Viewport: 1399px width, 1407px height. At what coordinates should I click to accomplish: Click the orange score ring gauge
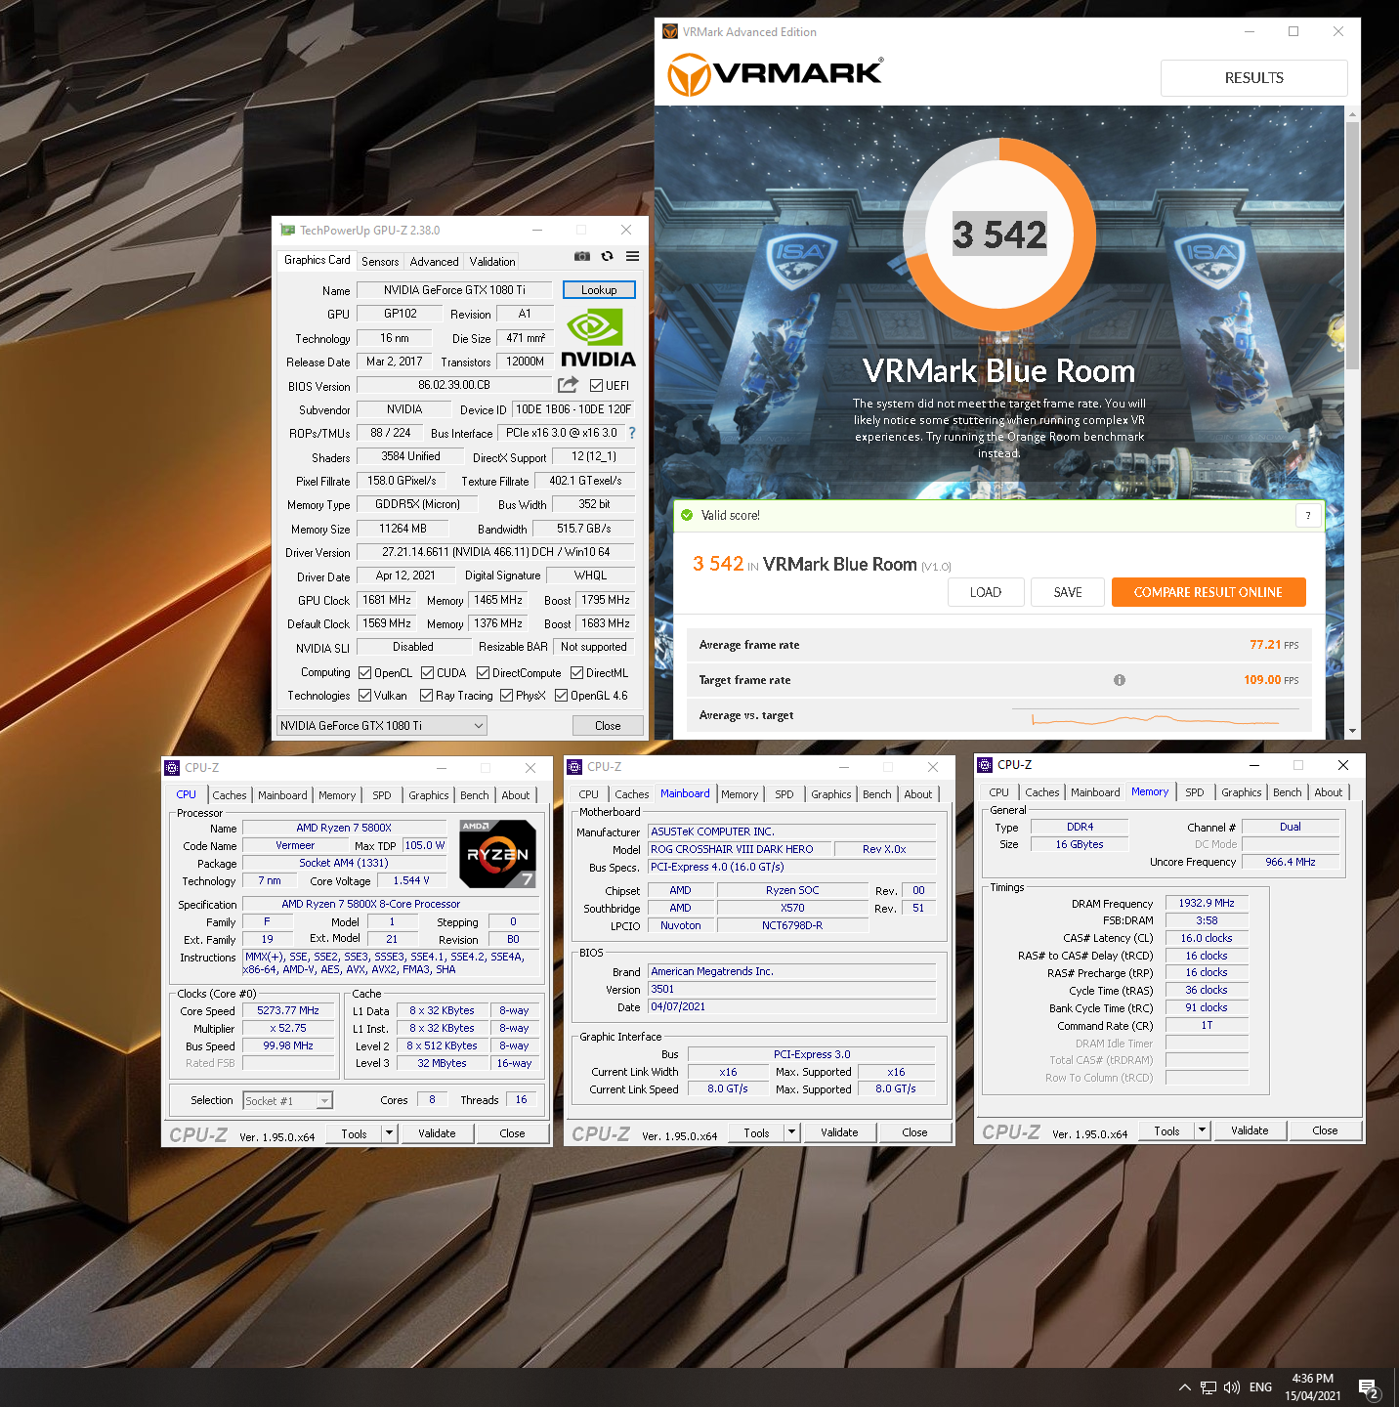click(x=998, y=234)
